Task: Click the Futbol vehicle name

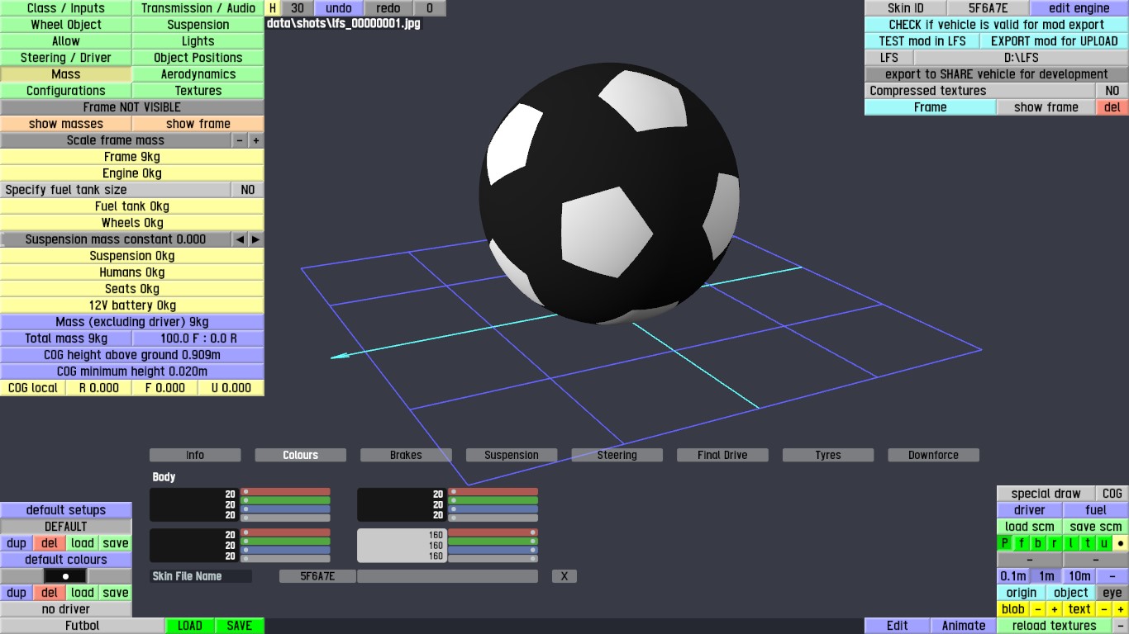Action: click(83, 626)
